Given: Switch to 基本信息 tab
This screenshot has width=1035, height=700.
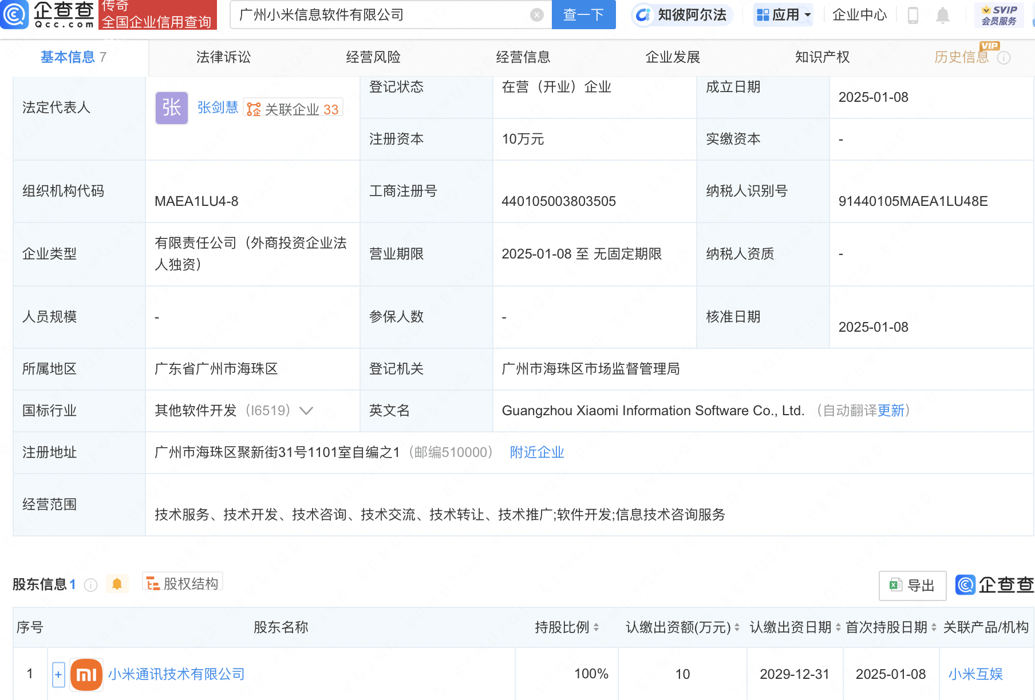Looking at the screenshot, I should coord(73,57).
